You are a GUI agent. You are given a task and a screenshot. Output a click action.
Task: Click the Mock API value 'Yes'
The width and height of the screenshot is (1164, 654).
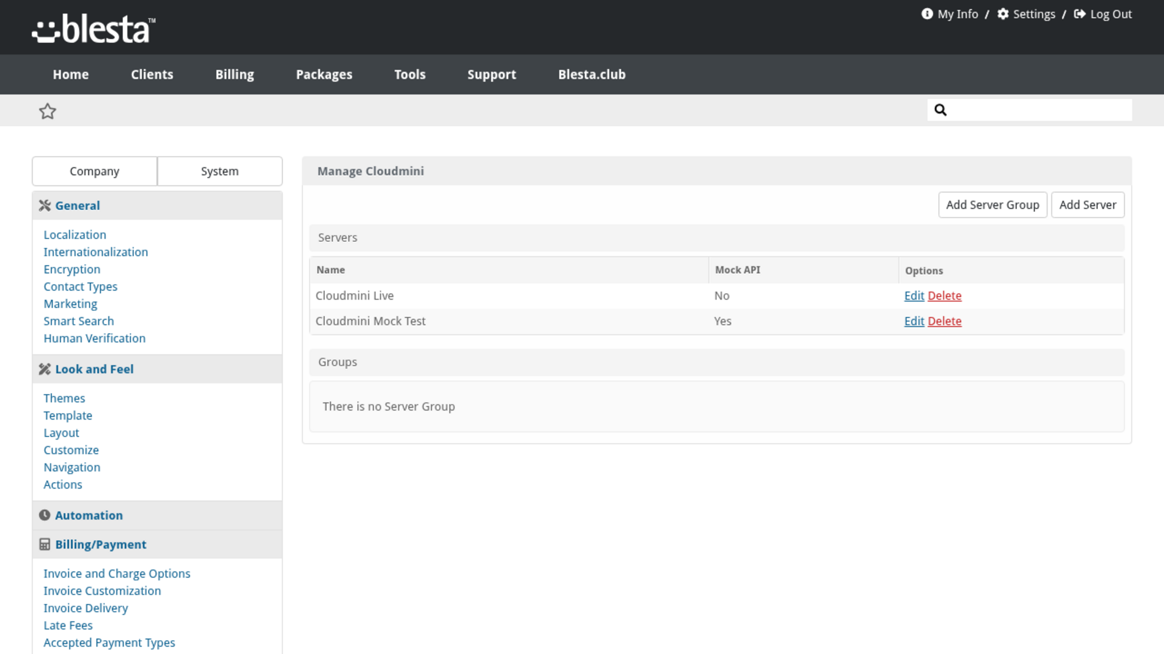click(x=723, y=321)
